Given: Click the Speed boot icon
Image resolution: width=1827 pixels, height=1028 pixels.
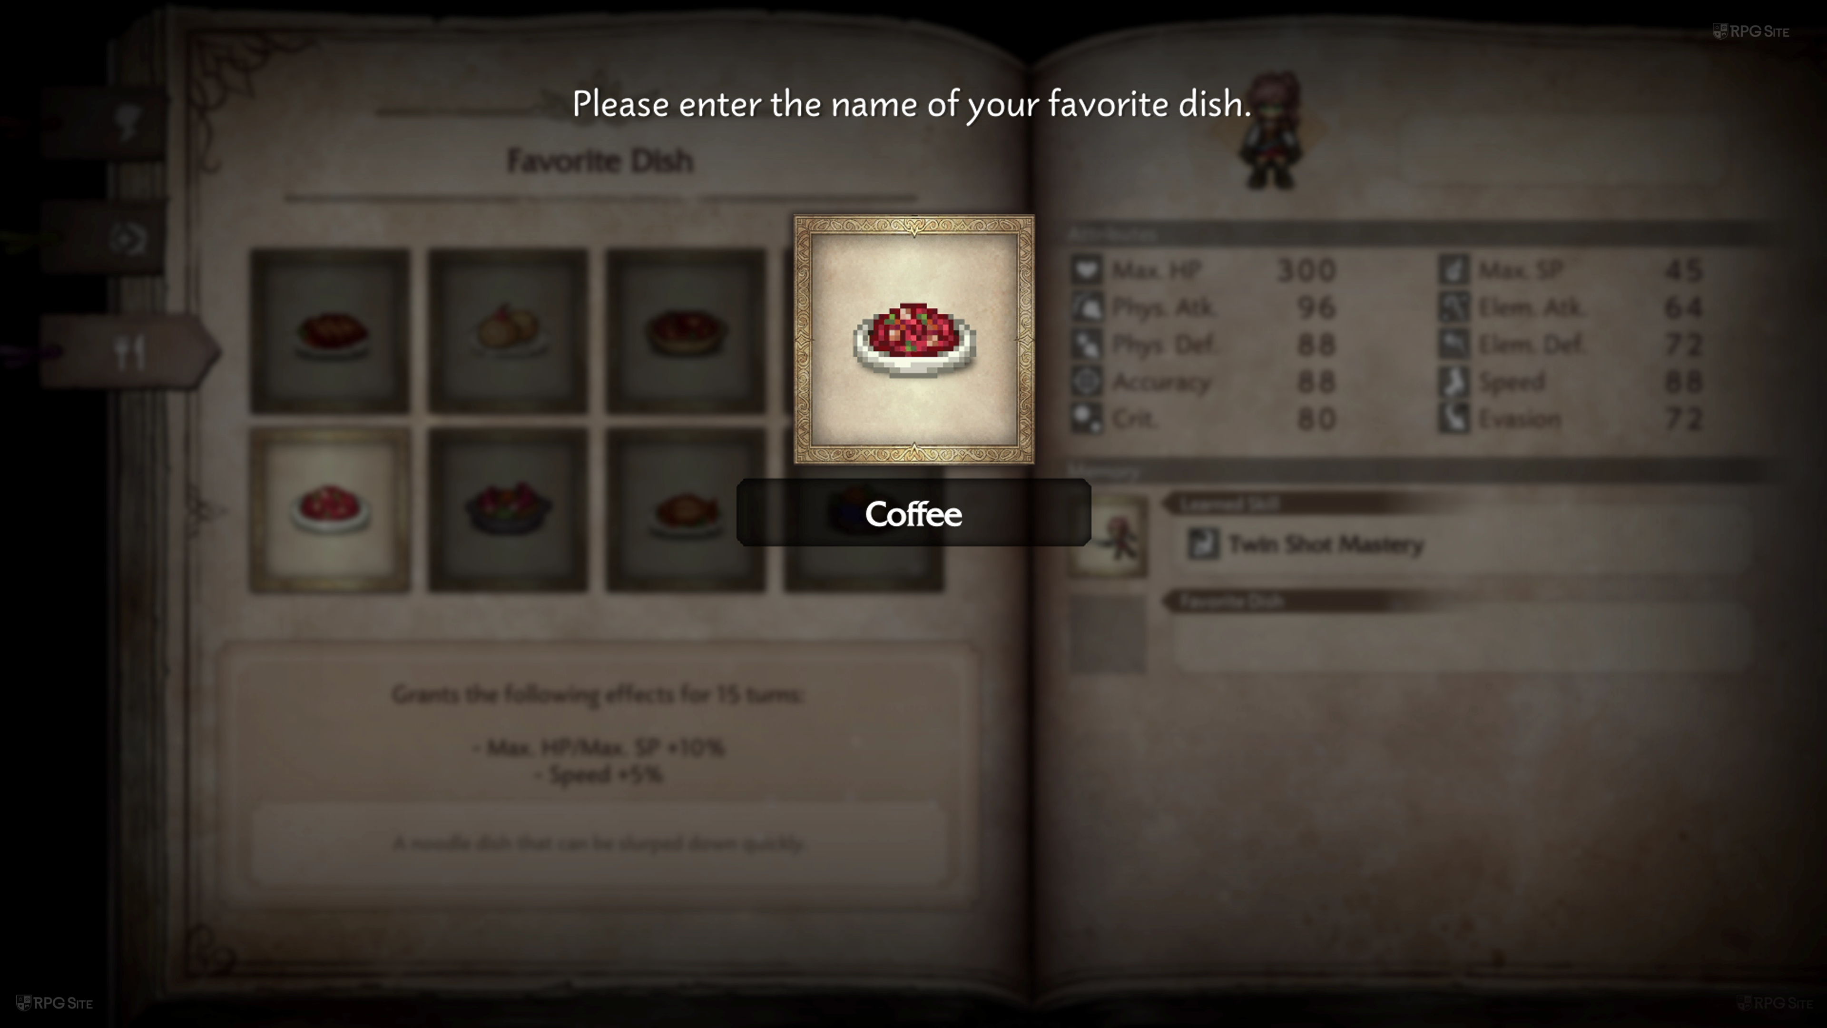Looking at the screenshot, I should (x=1454, y=382).
